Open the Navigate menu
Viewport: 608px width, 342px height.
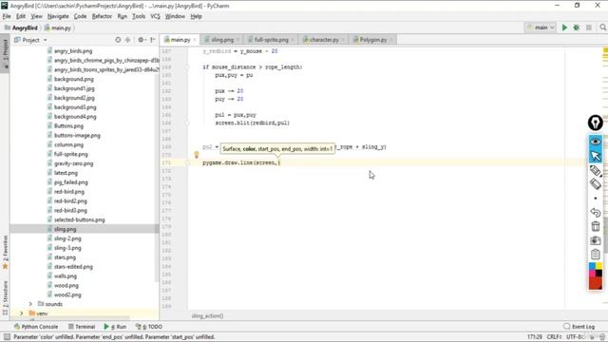pyautogui.click(x=58, y=16)
